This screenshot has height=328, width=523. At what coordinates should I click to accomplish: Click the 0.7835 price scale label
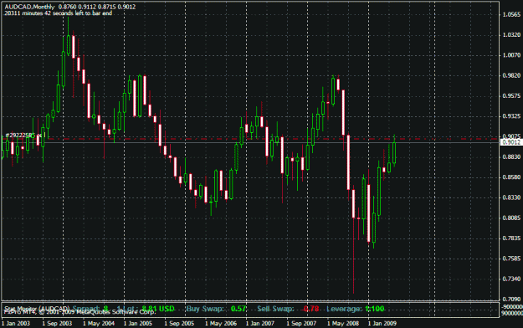(x=511, y=238)
